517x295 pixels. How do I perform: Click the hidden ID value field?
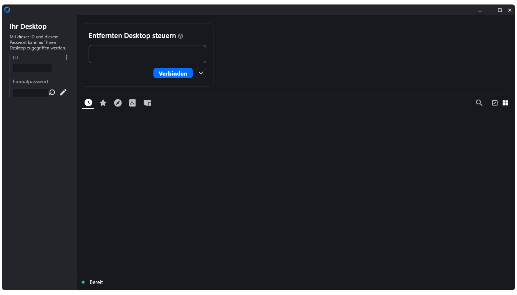pos(32,68)
